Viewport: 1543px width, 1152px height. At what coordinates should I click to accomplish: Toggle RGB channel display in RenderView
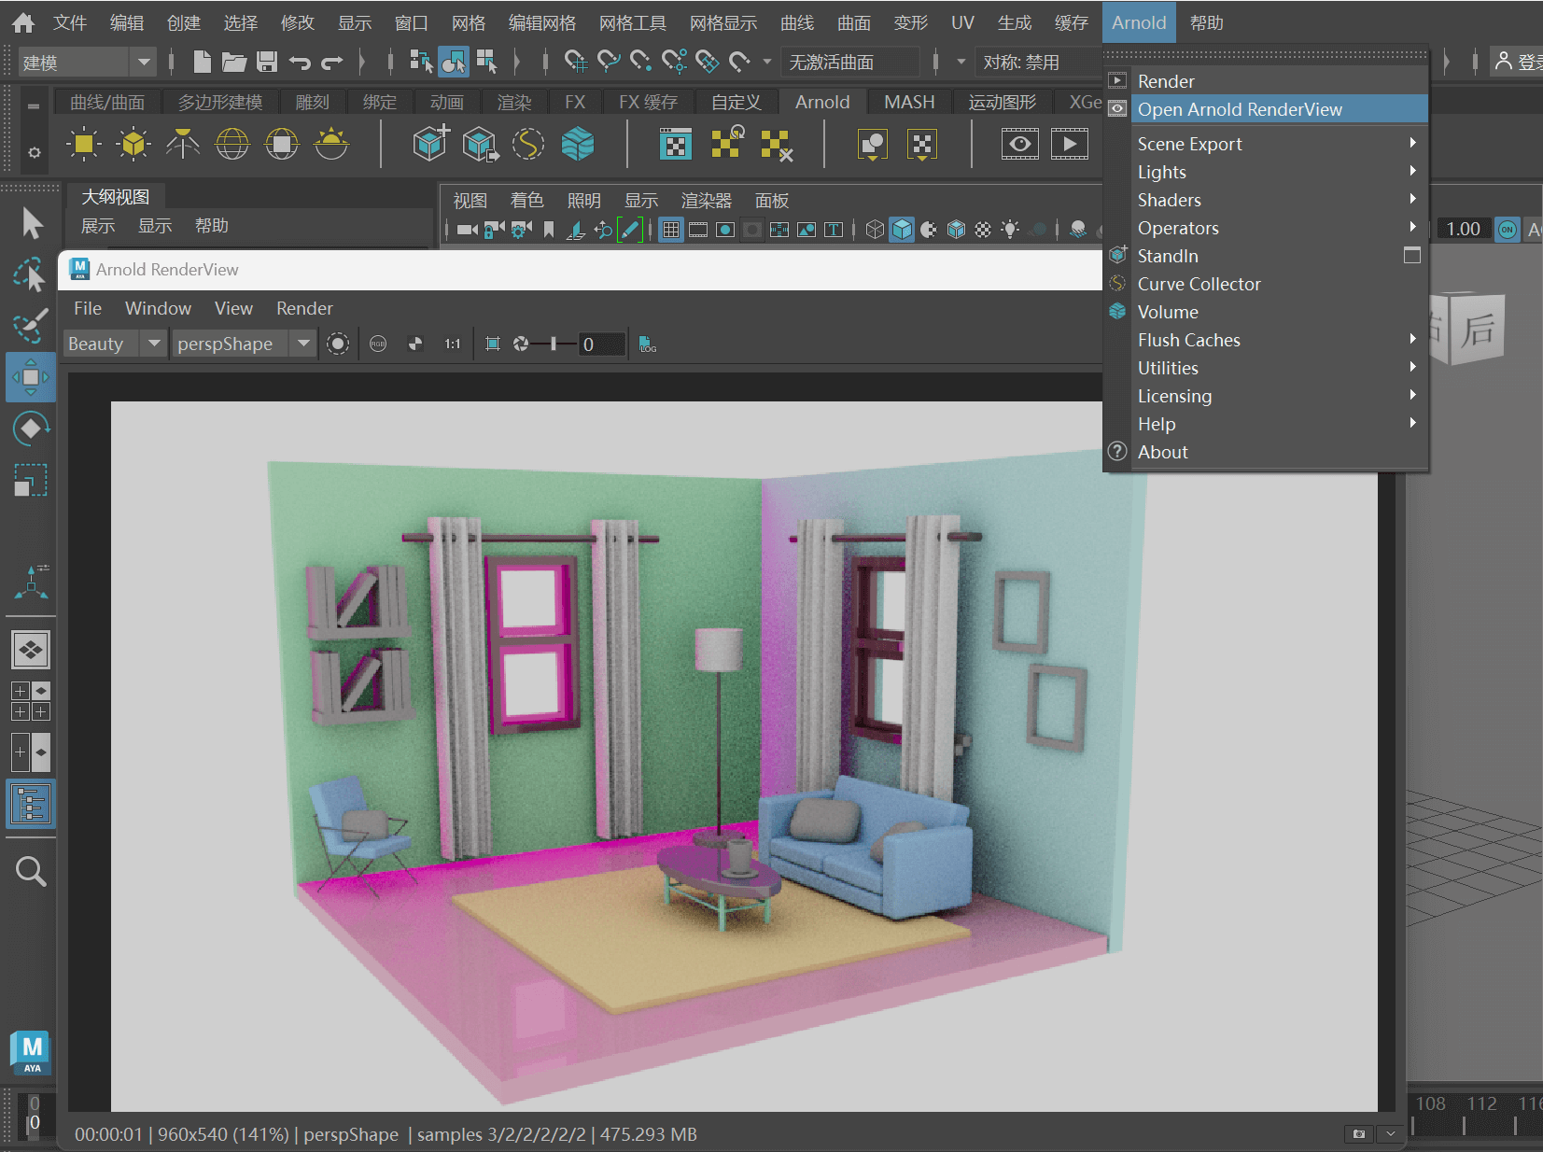pos(378,344)
